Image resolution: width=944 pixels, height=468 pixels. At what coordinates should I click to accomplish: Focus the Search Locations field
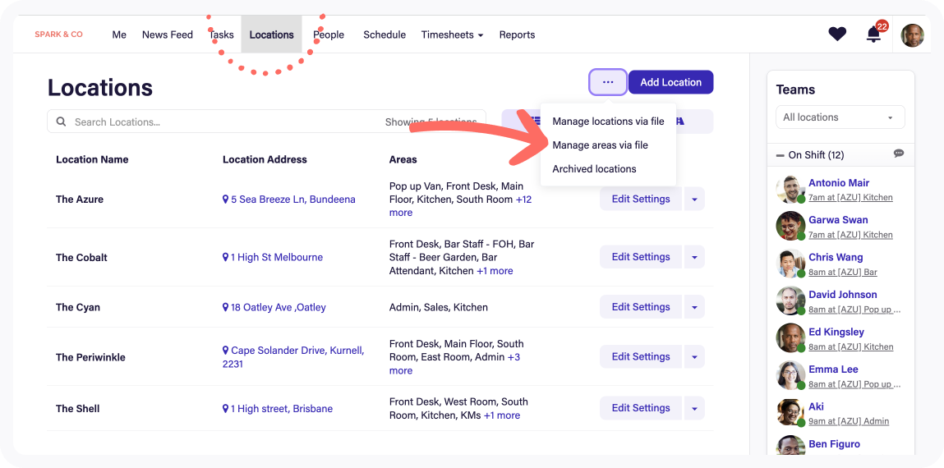pos(222,122)
